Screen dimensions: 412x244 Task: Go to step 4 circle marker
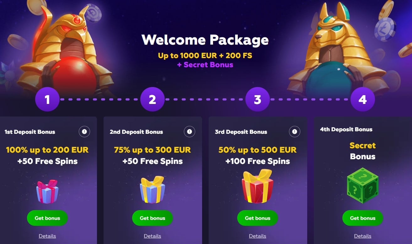[363, 100]
